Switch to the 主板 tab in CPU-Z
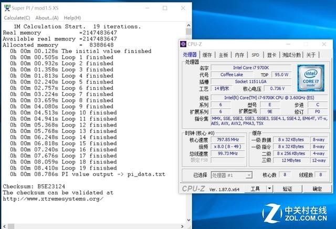 point(223,55)
